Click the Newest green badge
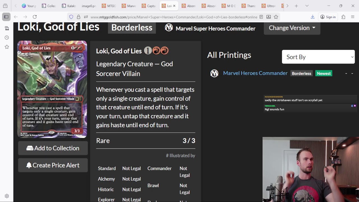The image size is (359, 202). pos(324,74)
